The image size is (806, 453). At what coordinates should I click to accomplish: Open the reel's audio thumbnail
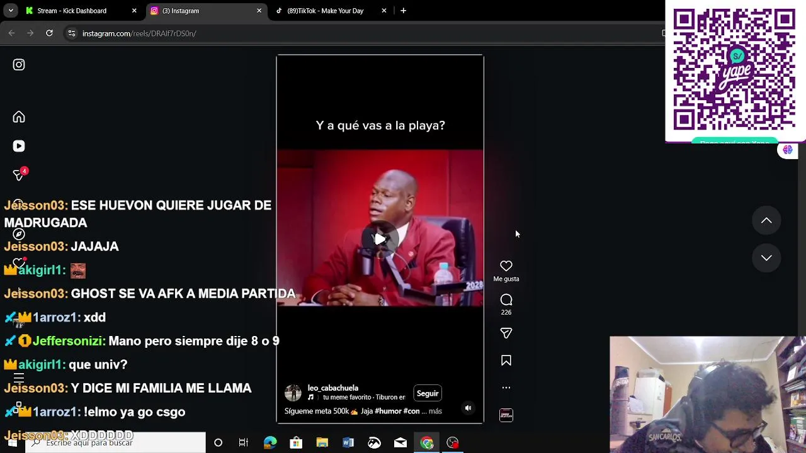tap(506, 415)
